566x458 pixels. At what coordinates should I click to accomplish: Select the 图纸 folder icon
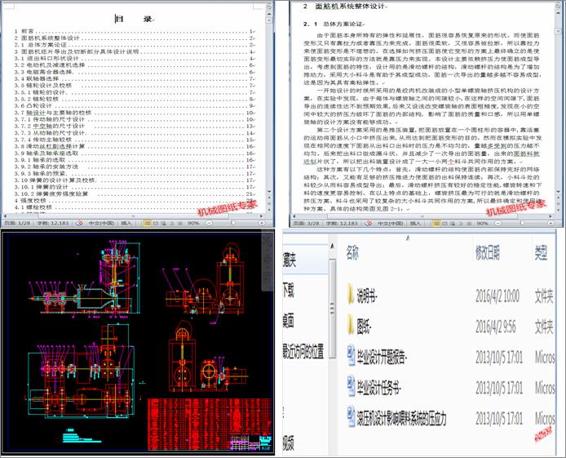350,325
